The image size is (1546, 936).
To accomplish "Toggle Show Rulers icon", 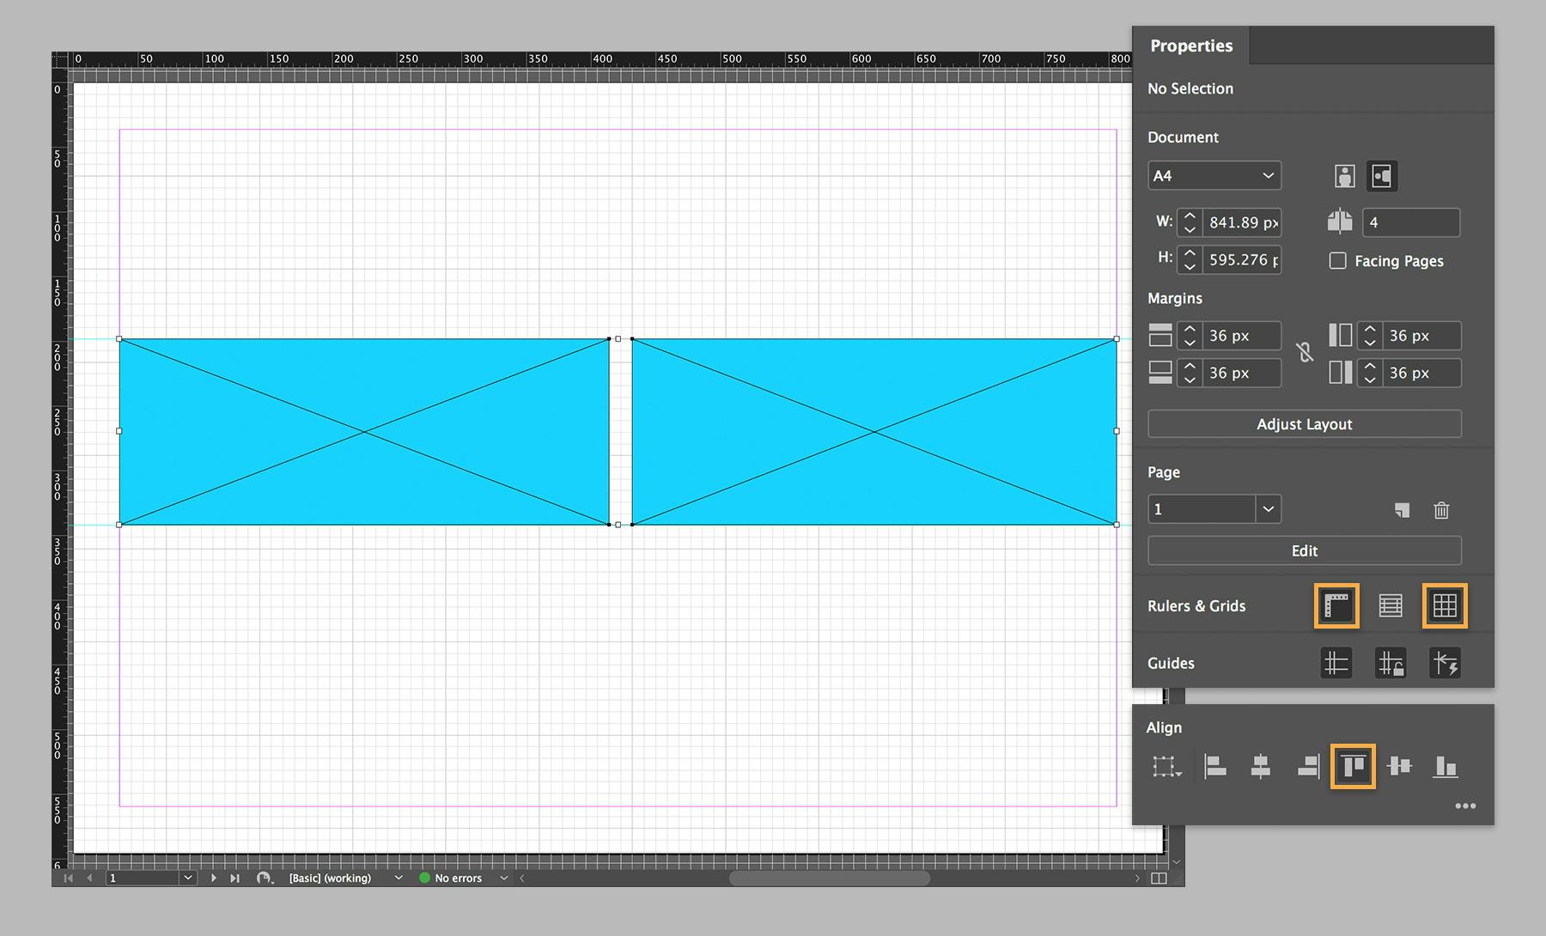I will [x=1336, y=606].
